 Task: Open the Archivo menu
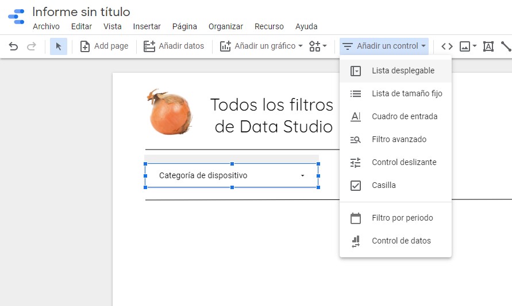46,26
